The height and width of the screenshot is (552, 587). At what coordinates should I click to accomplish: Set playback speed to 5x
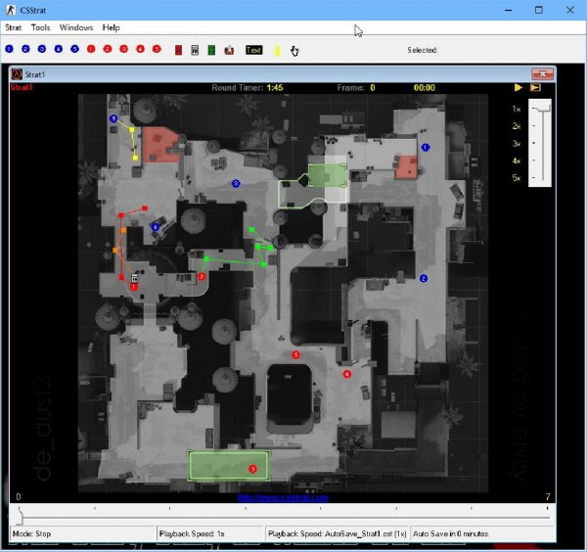click(x=517, y=177)
